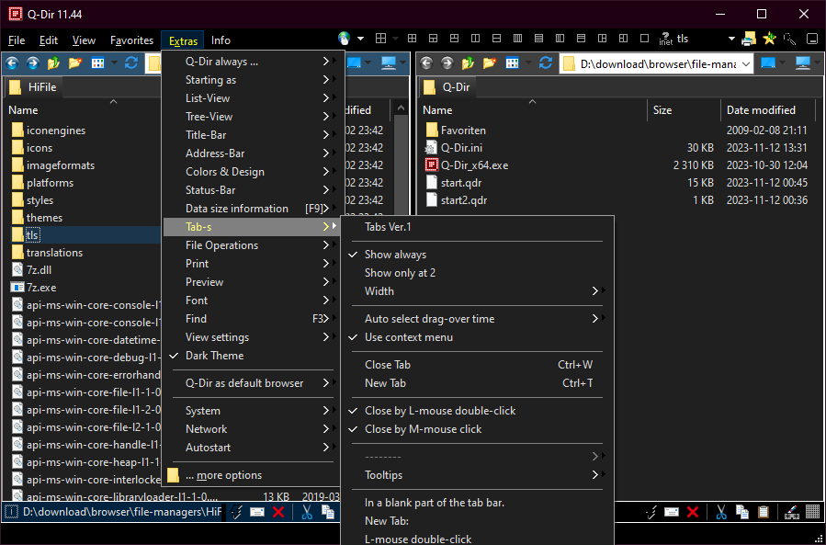Click the printer icon in the top toolbar
Image resolution: width=826 pixels, height=545 pixels.
[x=749, y=40]
